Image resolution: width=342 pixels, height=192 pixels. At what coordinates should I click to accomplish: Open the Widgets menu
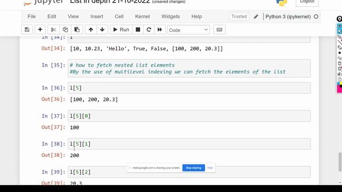(170, 17)
